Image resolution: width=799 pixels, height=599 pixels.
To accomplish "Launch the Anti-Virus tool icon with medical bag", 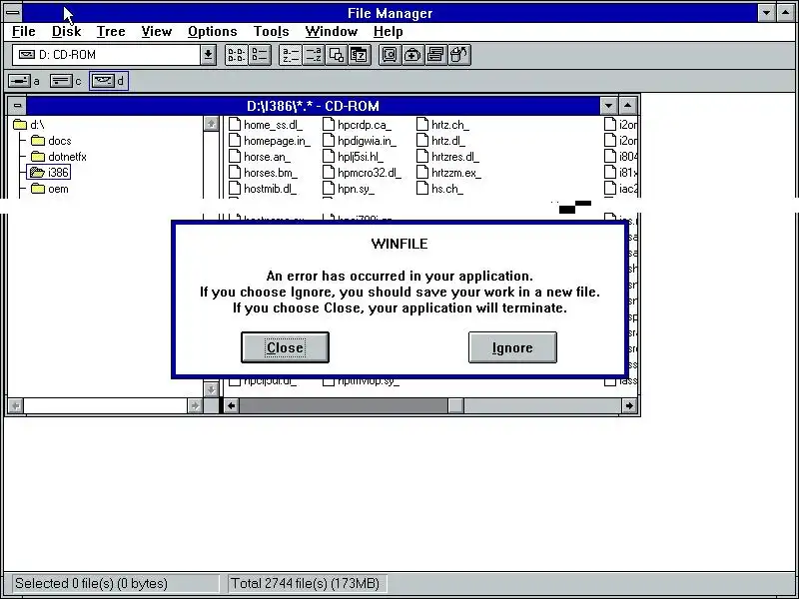I will (412, 55).
